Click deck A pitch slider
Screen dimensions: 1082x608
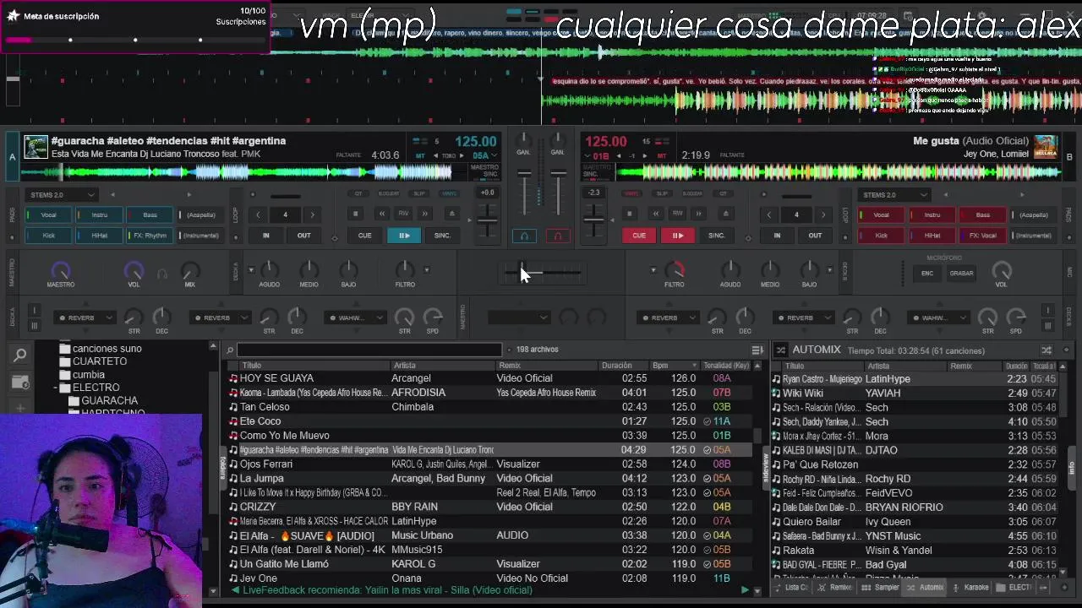click(488, 221)
